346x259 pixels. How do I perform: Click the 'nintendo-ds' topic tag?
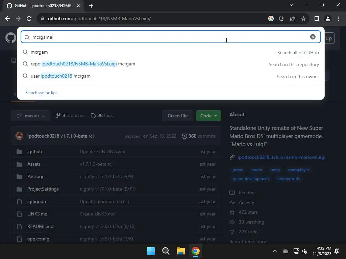tap(289, 179)
